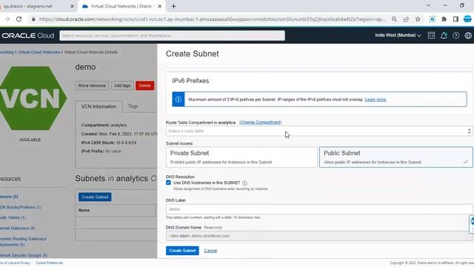Reload the page with the refresh icon
The width and height of the screenshot is (474, 267).
[x=19, y=19]
